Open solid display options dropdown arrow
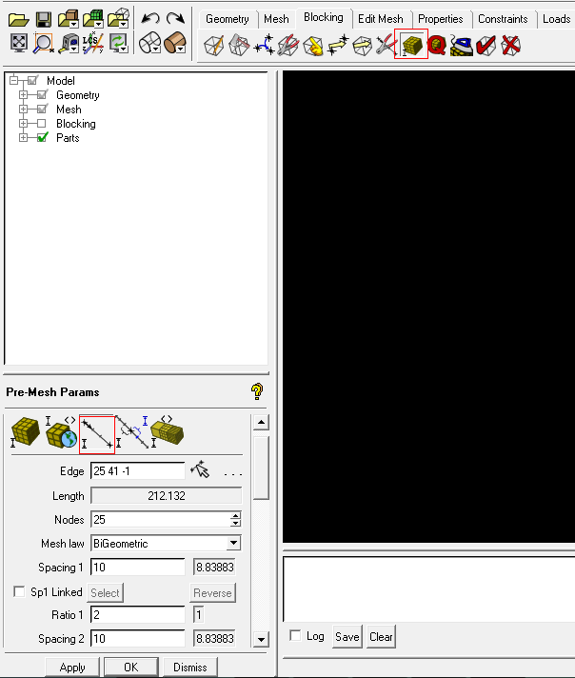This screenshot has height=678, width=575. point(180,50)
